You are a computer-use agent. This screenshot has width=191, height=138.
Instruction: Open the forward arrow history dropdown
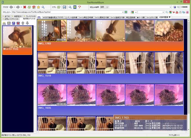[x=21, y=7]
